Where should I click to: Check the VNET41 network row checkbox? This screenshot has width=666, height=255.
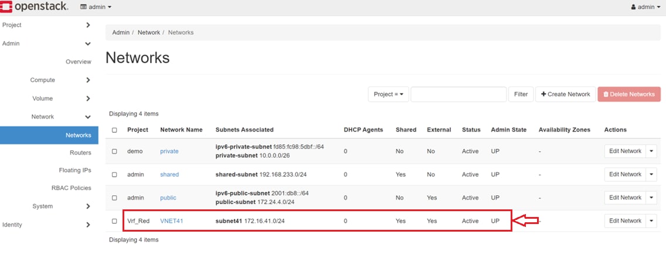click(x=114, y=221)
